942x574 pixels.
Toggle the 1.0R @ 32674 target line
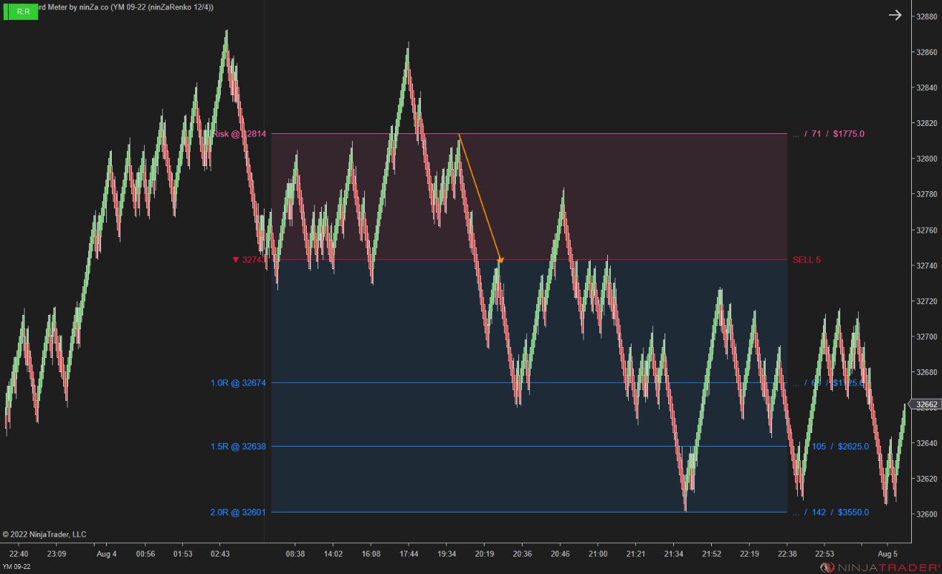coord(238,383)
